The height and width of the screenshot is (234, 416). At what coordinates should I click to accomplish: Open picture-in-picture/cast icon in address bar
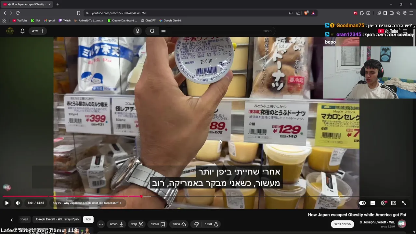291,13
